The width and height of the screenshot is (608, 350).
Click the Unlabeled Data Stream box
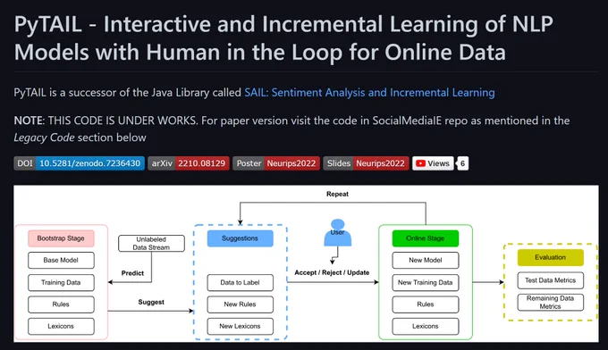(151, 244)
